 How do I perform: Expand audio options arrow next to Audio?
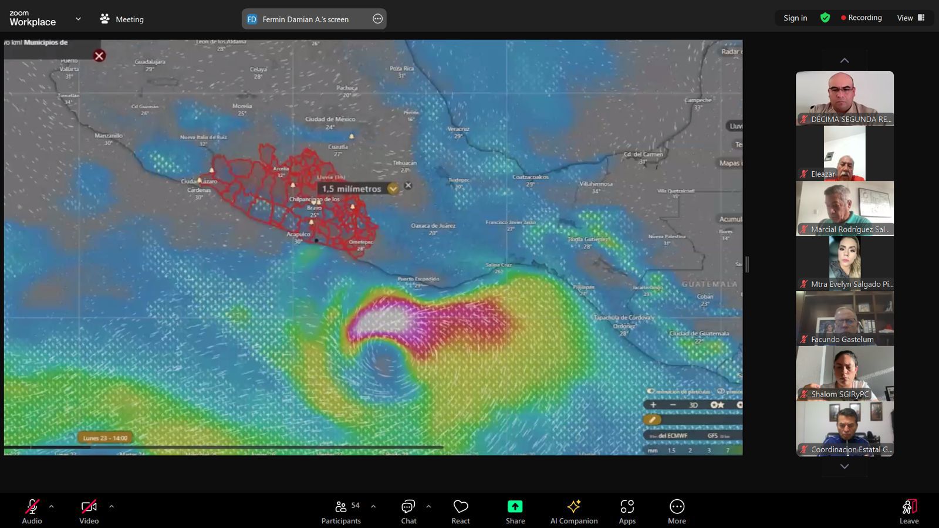pyautogui.click(x=52, y=506)
